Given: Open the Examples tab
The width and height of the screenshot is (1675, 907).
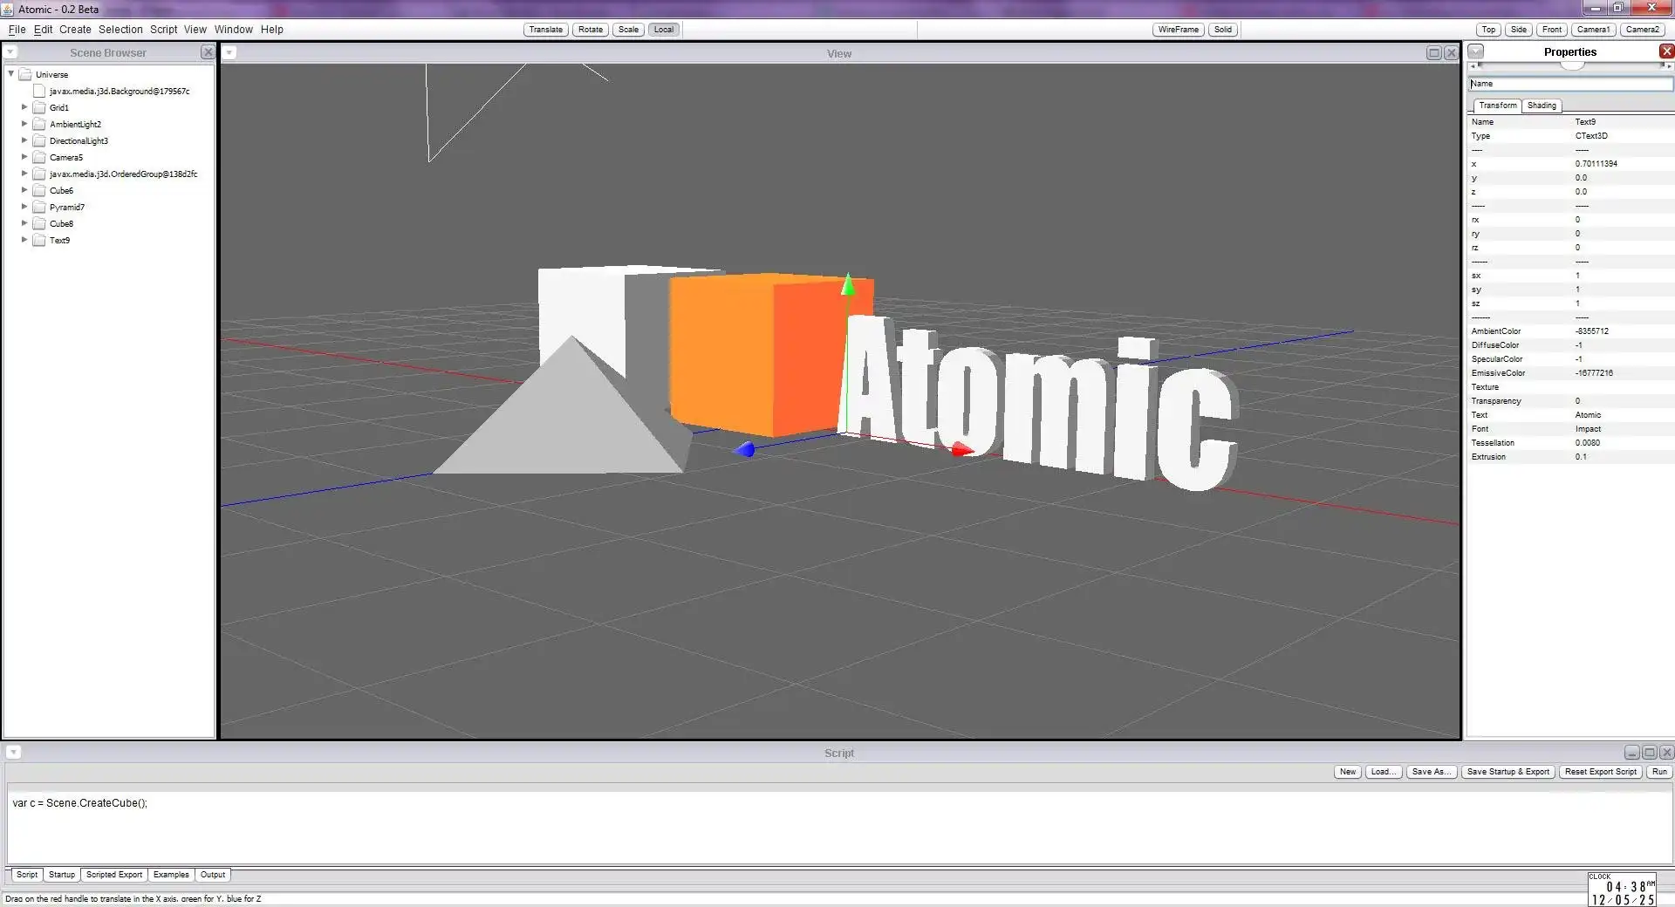Looking at the screenshot, I should (x=171, y=875).
